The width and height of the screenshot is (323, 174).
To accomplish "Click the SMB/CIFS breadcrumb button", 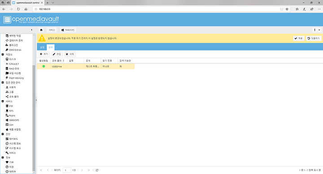I will [x=68, y=30].
